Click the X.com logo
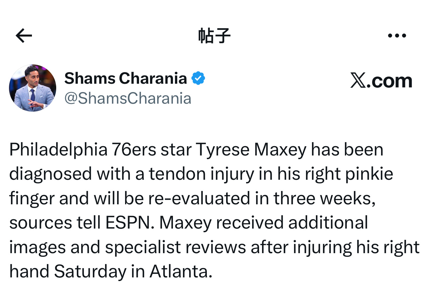 pyautogui.click(x=381, y=80)
